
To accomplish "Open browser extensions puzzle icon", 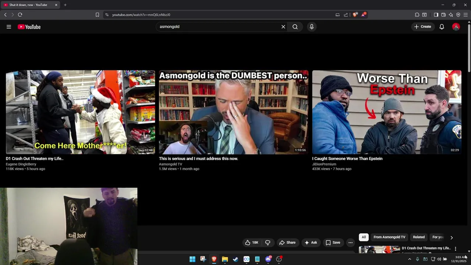I will [x=417, y=15].
